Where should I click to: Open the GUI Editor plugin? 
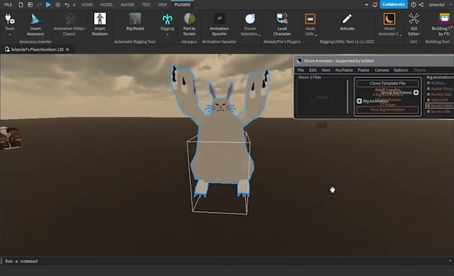coord(414,25)
